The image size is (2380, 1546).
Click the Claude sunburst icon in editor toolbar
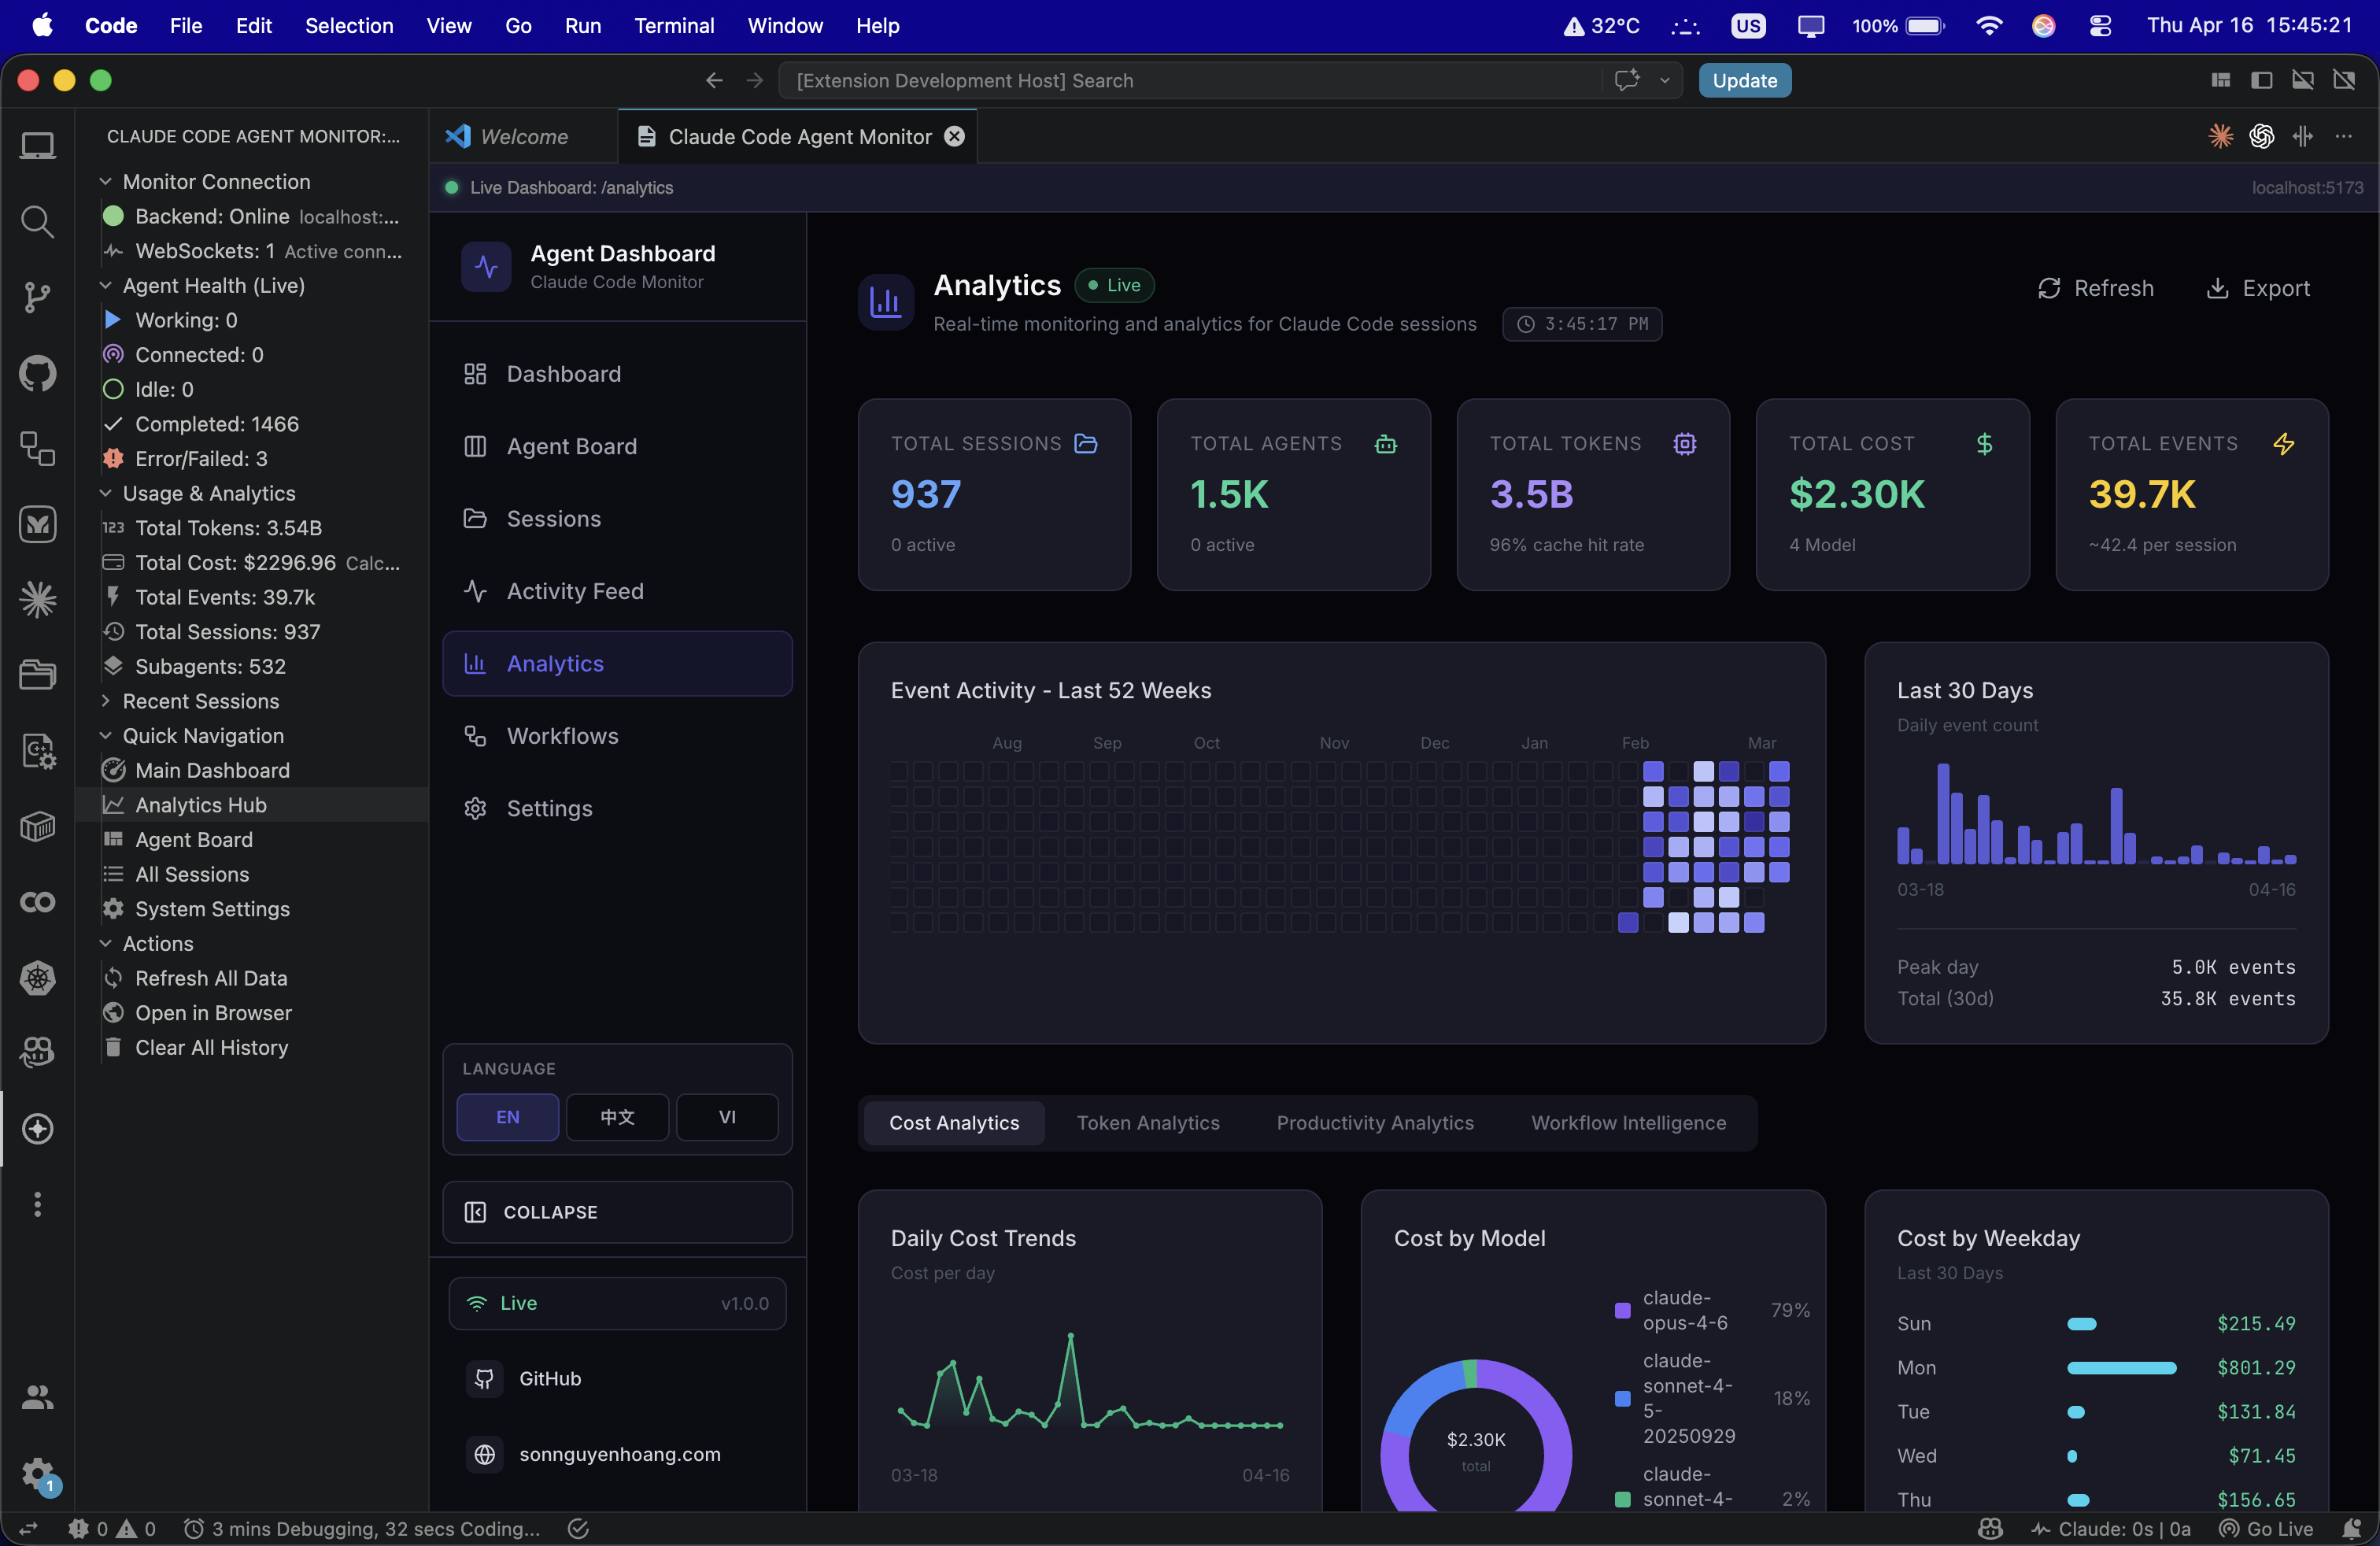[x=2220, y=137]
